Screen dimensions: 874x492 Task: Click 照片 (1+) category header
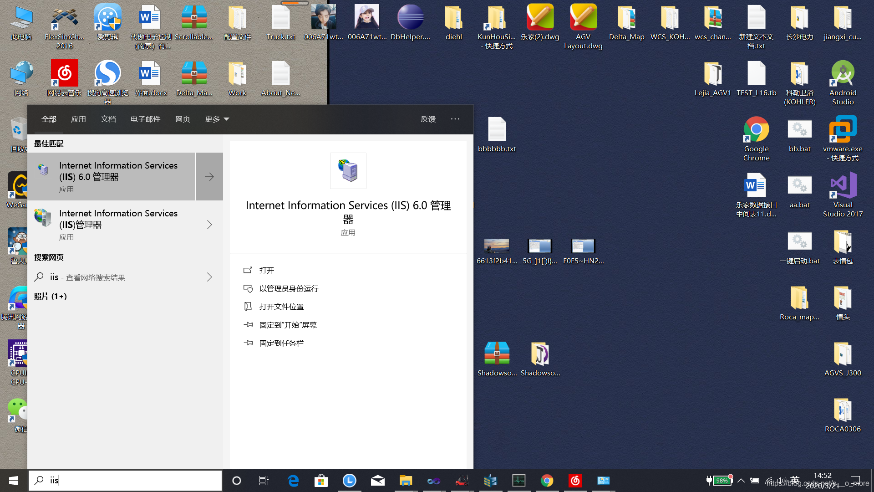pos(51,296)
